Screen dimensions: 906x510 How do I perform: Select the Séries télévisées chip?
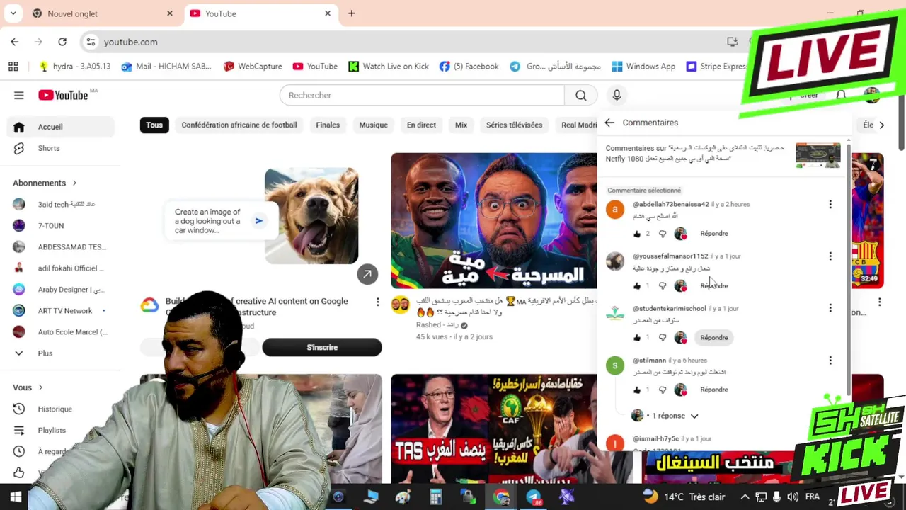click(514, 125)
